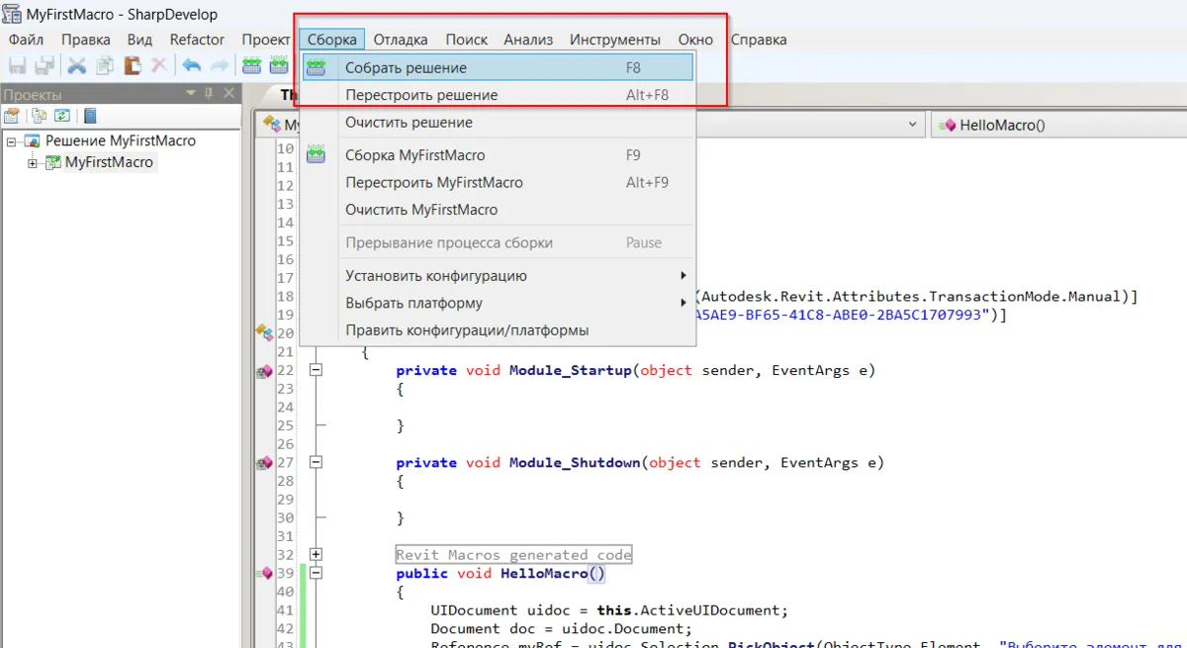The height and width of the screenshot is (648, 1187).
Task: Open the Файл menu
Action: 26,40
